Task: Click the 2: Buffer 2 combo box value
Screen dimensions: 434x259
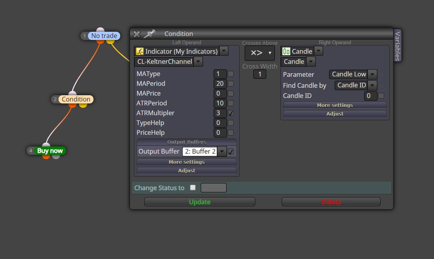Action: coord(200,151)
